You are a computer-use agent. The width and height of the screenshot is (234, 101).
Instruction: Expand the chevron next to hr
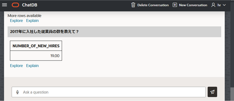click(224, 5)
